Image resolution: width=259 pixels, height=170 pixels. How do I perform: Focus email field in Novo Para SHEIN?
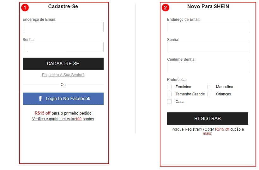(x=208, y=27)
